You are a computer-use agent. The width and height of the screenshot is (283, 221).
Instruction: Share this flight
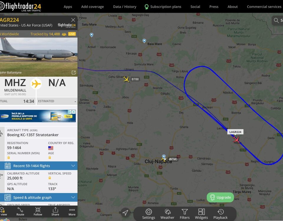point(55,212)
